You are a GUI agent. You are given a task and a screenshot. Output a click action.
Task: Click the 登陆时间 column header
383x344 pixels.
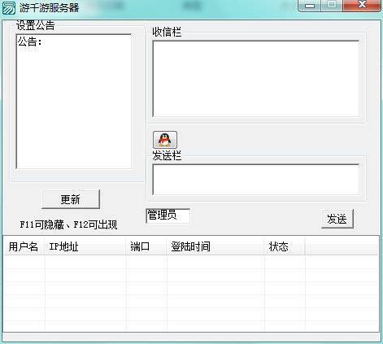pyautogui.click(x=215, y=246)
